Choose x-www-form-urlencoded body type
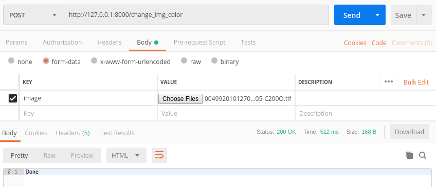 (94, 60)
